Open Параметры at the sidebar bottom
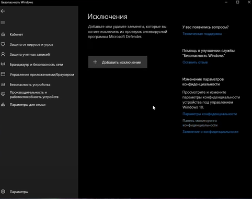The height and width of the screenshot is (199, 252). coord(19,192)
